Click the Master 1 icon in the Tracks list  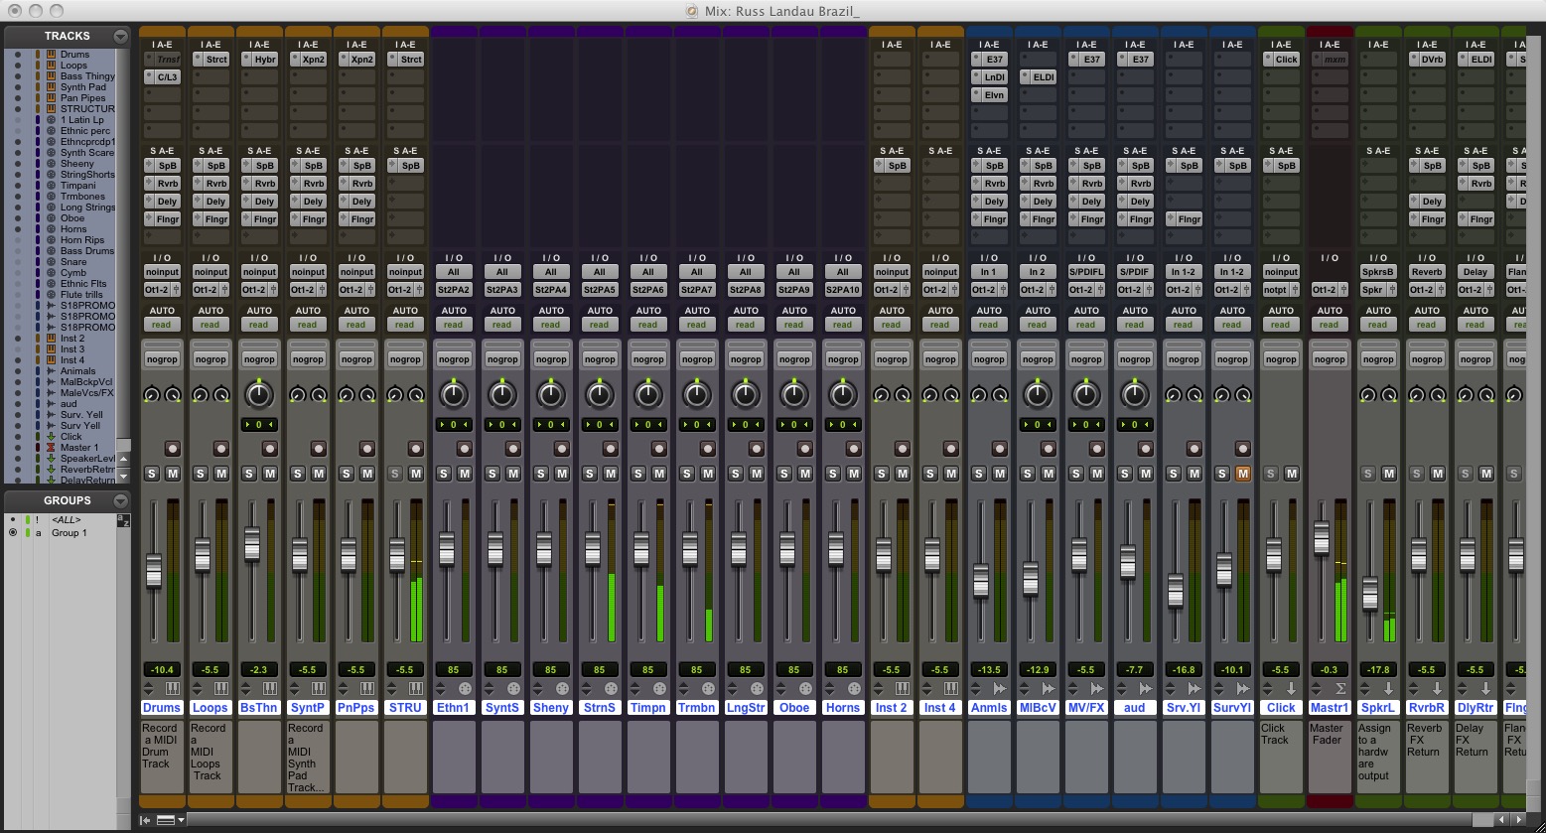tap(52, 448)
